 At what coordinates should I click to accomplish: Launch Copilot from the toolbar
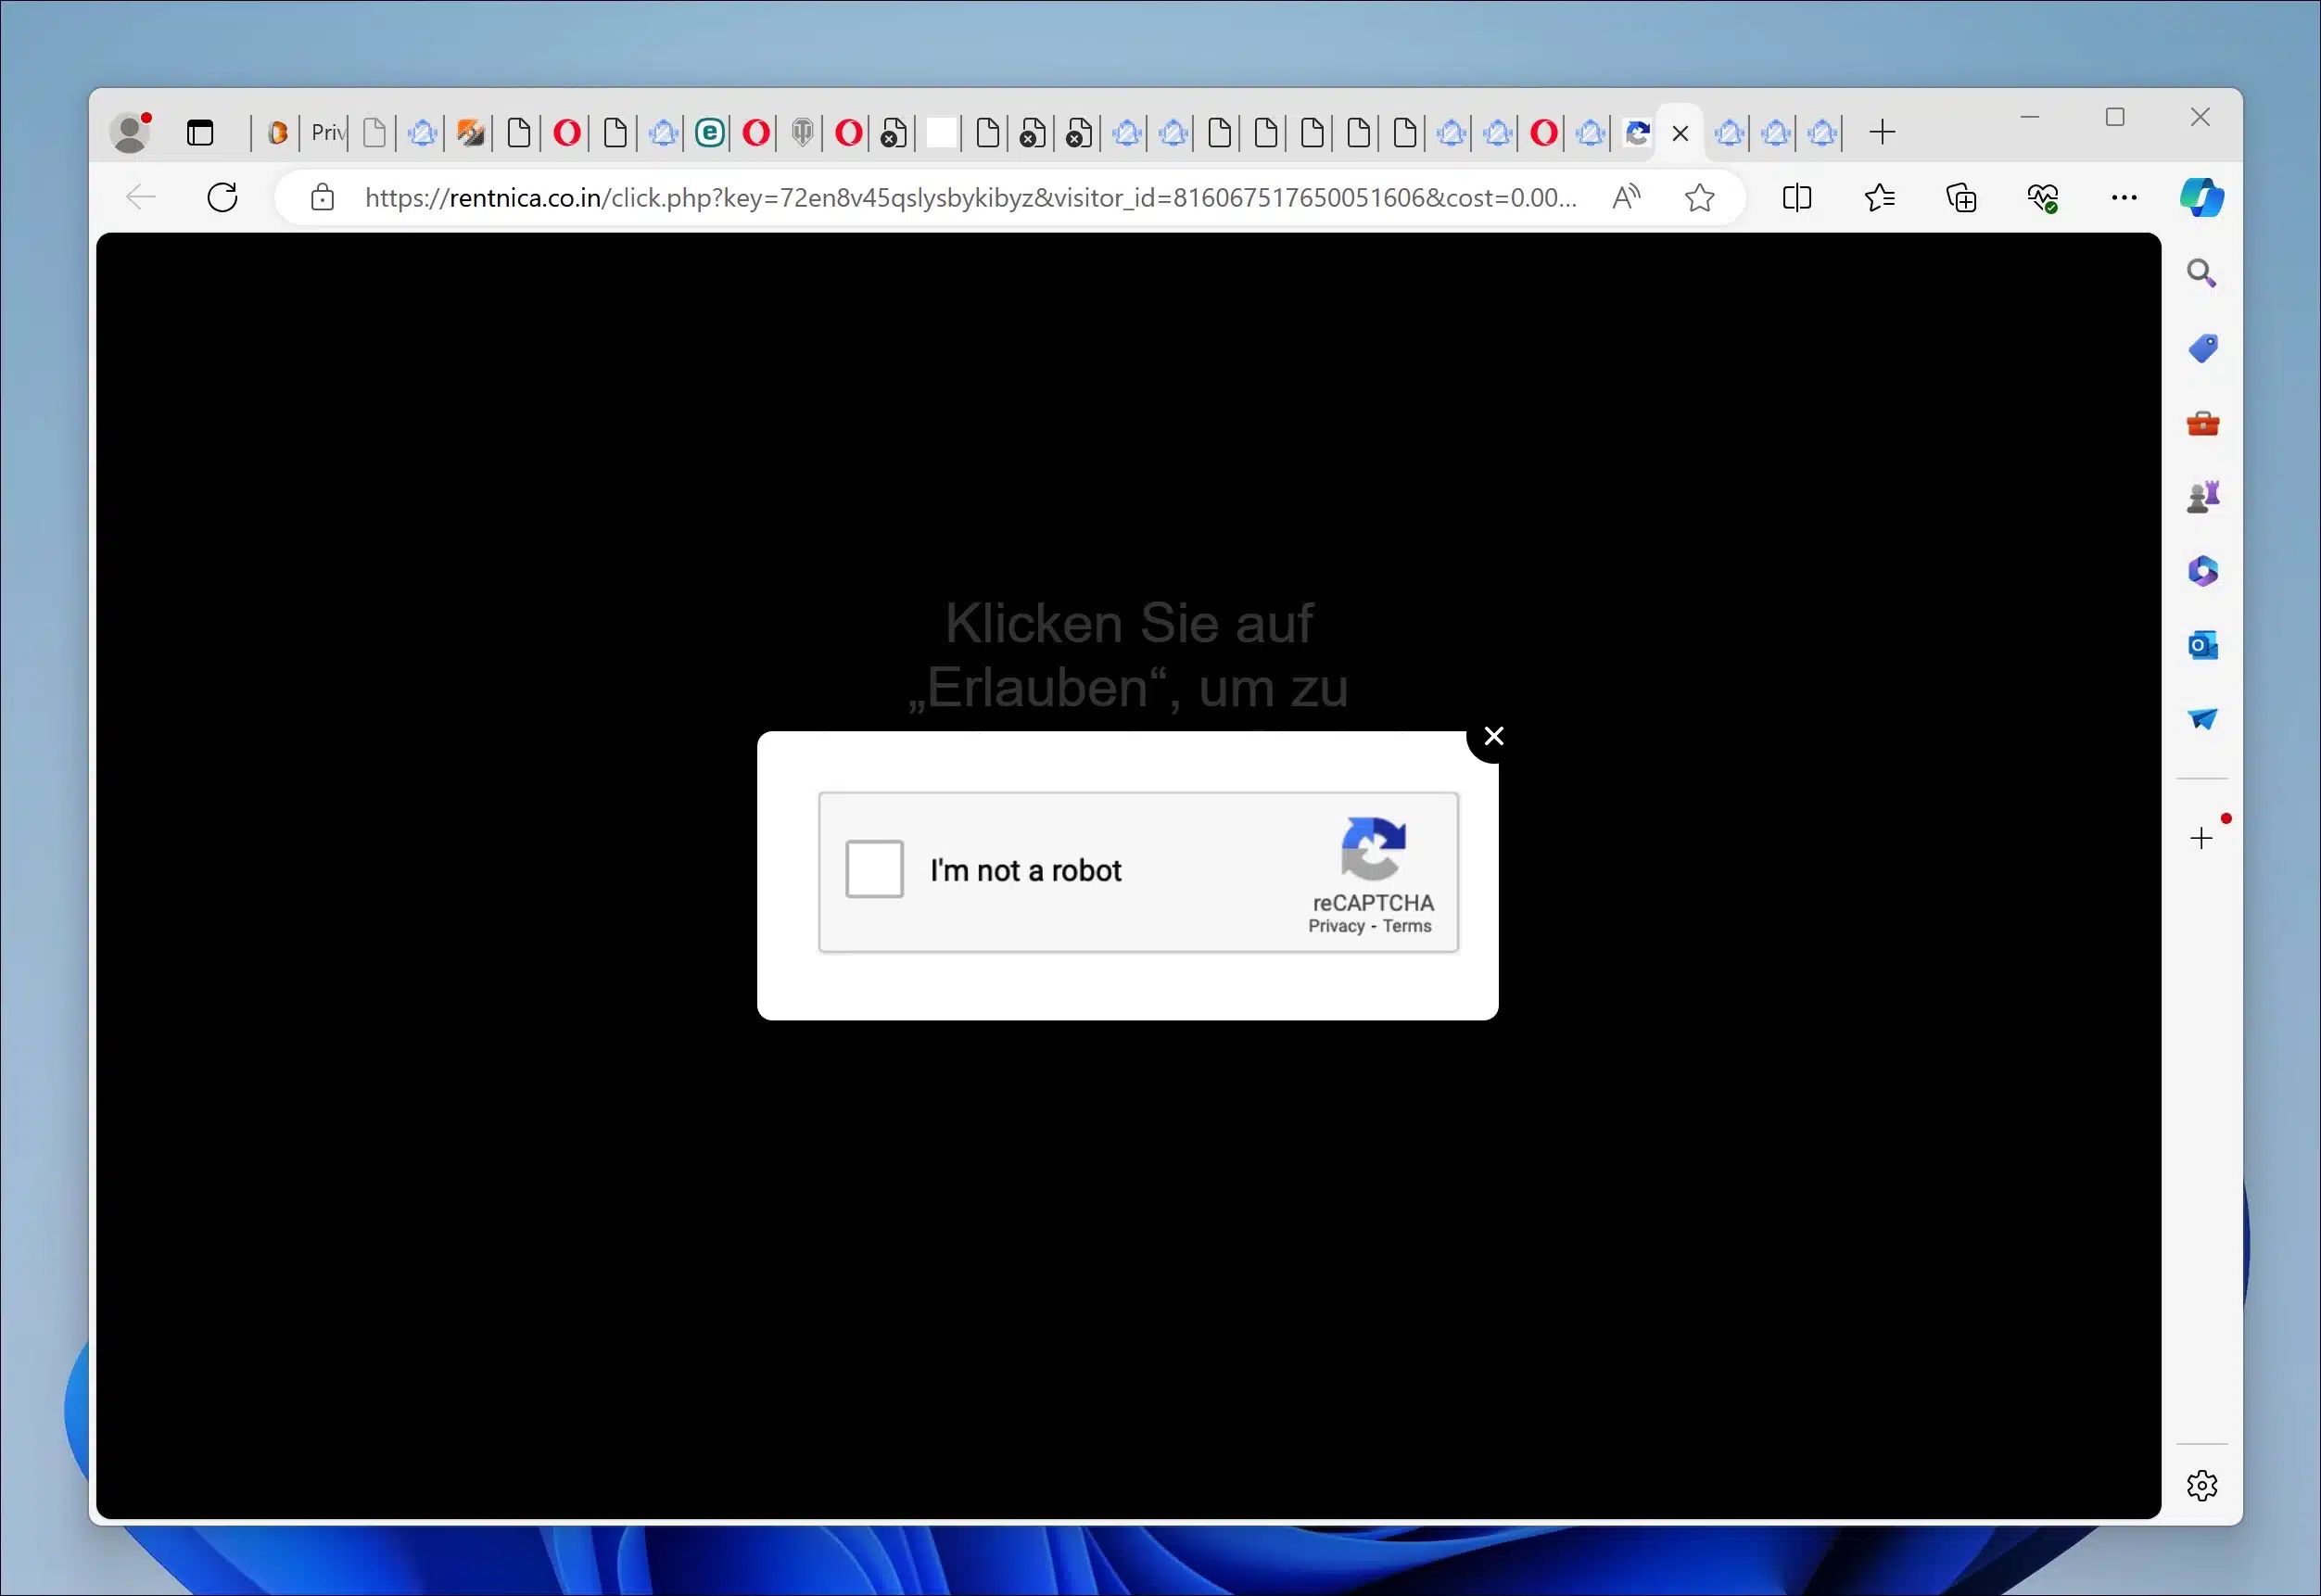coord(2202,198)
